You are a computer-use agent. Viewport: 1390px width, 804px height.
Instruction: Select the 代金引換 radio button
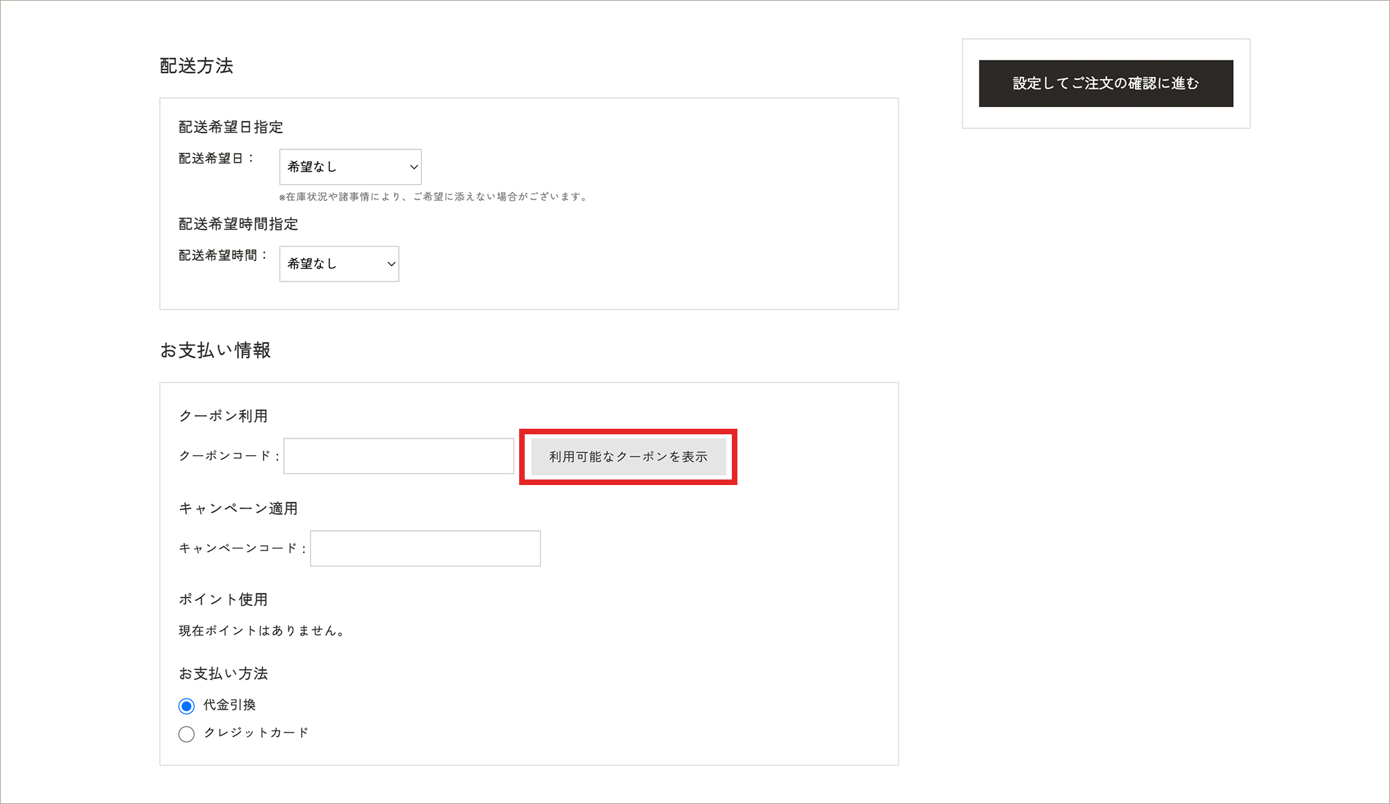(186, 706)
